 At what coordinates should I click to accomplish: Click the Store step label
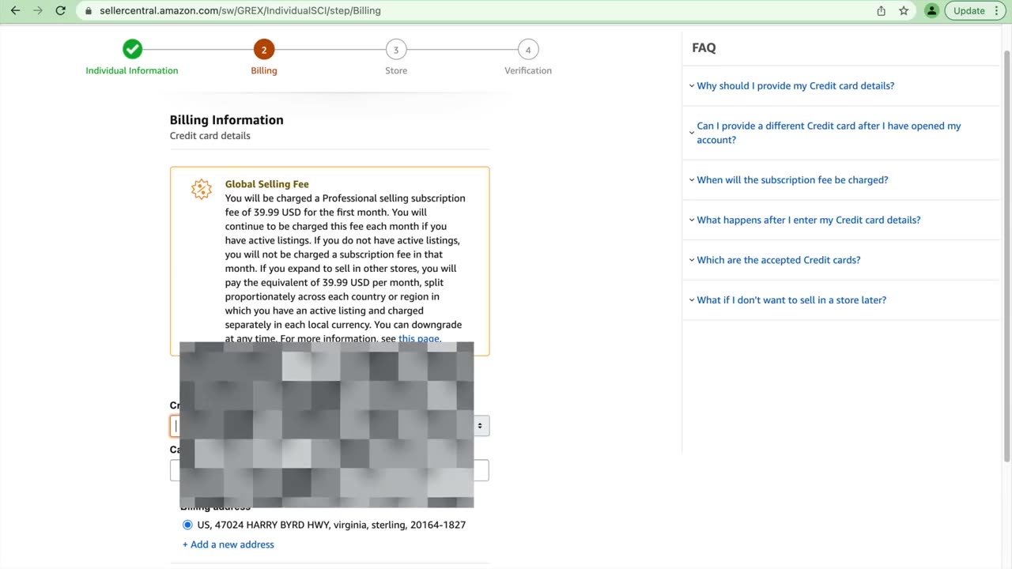[x=396, y=70]
